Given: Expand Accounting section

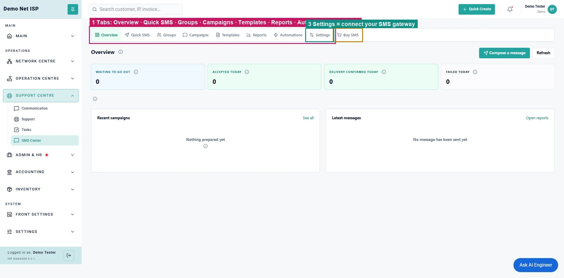Looking at the screenshot, I should pos(41,172).
